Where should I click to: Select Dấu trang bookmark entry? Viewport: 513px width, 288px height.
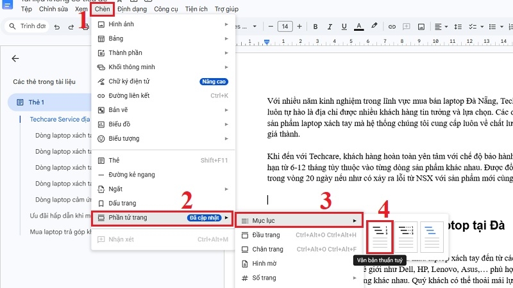[163, 204]
